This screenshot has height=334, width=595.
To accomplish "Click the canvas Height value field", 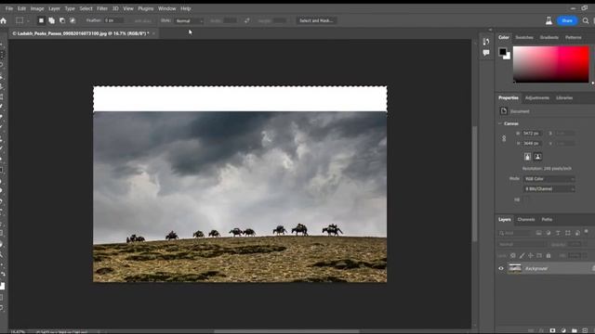I will [x=532, y=143].
